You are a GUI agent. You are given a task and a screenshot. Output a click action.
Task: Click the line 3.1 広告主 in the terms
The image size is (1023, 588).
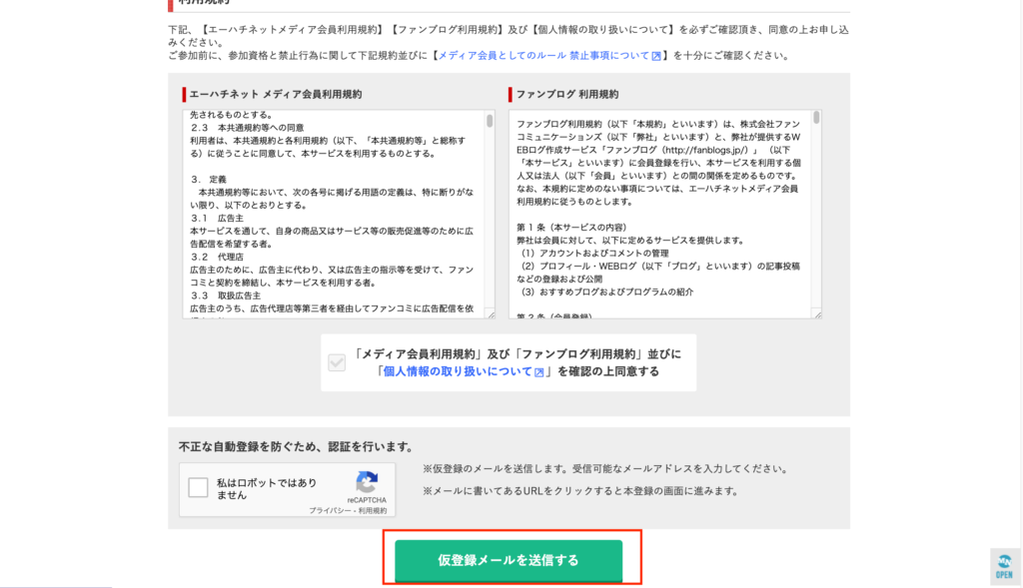click(x=217, y=218)
